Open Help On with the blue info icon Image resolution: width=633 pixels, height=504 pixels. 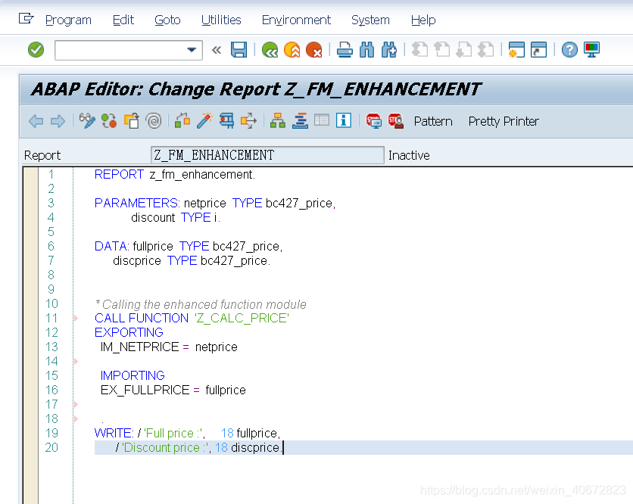[344, 121]
